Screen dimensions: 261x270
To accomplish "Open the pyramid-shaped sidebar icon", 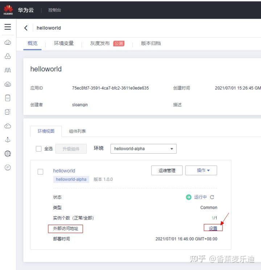I will (x=8, y=140).
